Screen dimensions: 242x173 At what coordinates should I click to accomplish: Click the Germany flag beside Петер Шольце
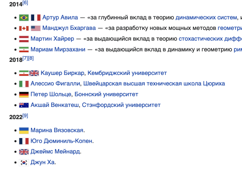(24, 95)
